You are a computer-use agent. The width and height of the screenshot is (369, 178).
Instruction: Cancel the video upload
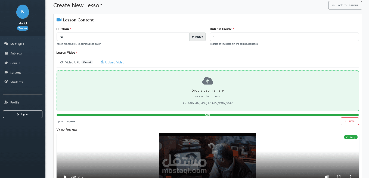350,121
